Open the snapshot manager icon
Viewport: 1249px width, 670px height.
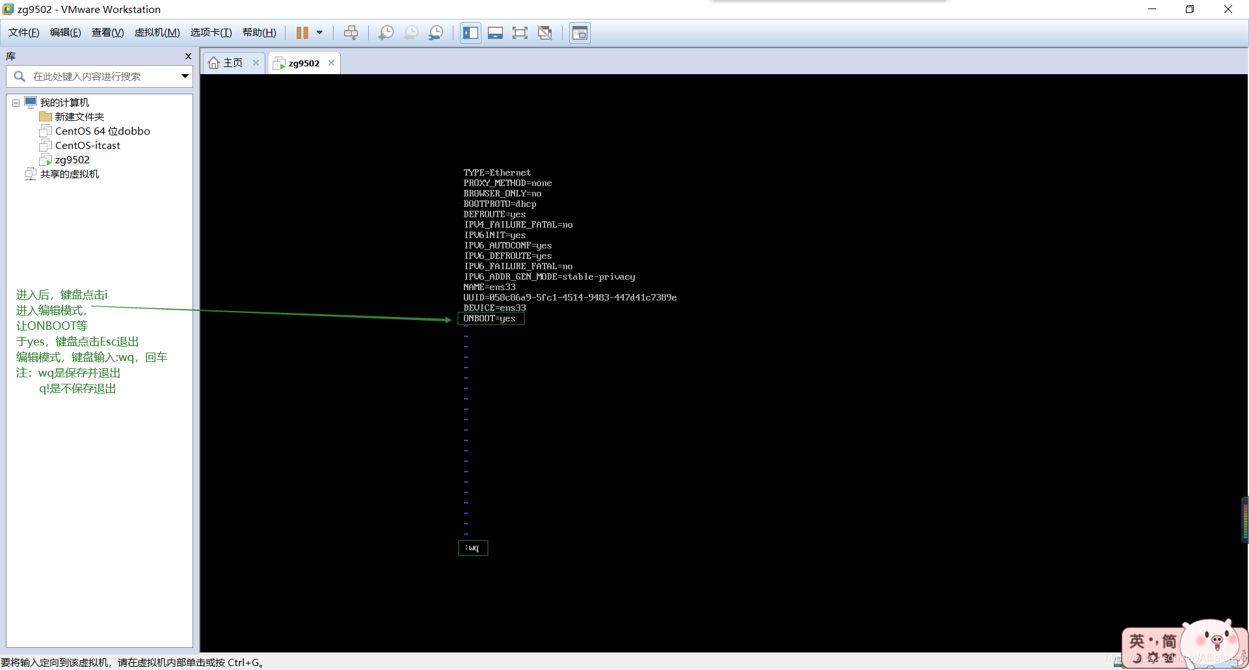tap(436, 33)
